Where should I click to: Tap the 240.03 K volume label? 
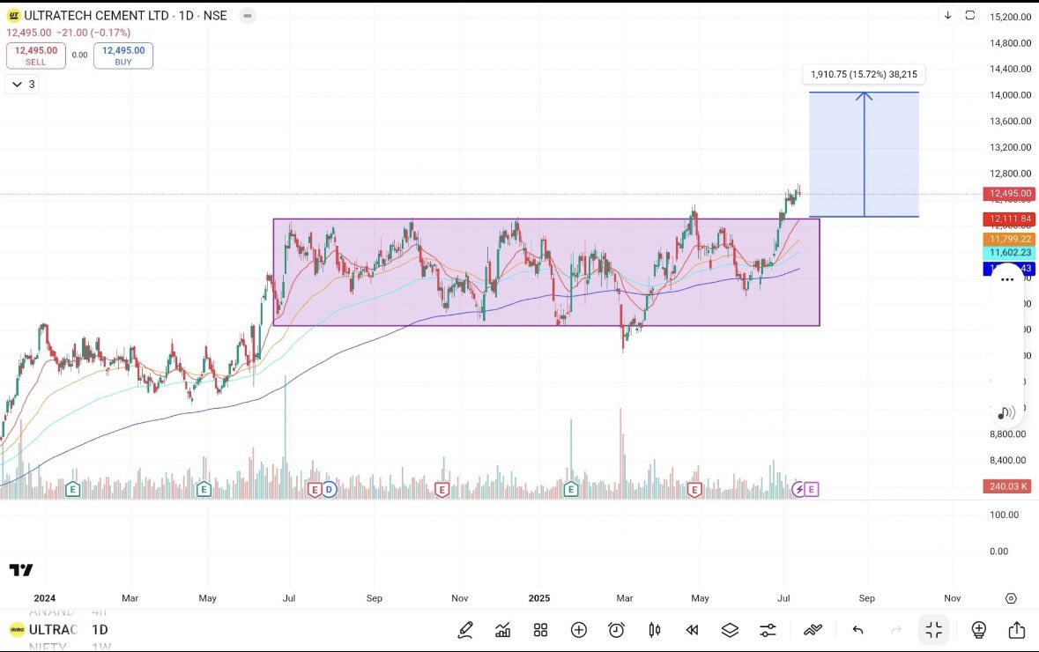(1007, 486)
